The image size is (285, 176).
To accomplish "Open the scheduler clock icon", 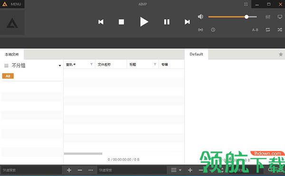I will coord(213,30).
